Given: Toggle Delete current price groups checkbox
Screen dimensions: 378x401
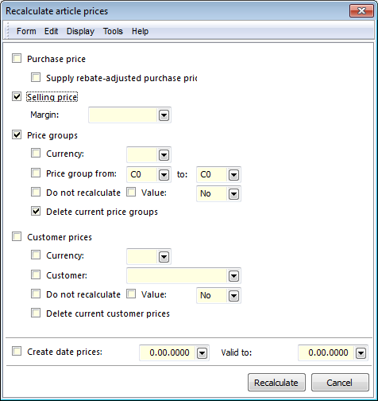Looking at the screenshot, I should 36,211.
